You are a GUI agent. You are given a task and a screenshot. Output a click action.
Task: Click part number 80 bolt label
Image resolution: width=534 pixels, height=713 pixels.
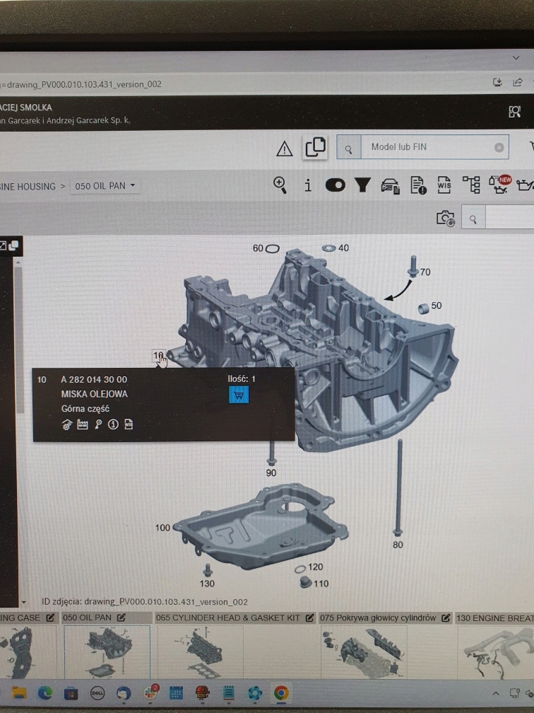coord(398,545)
